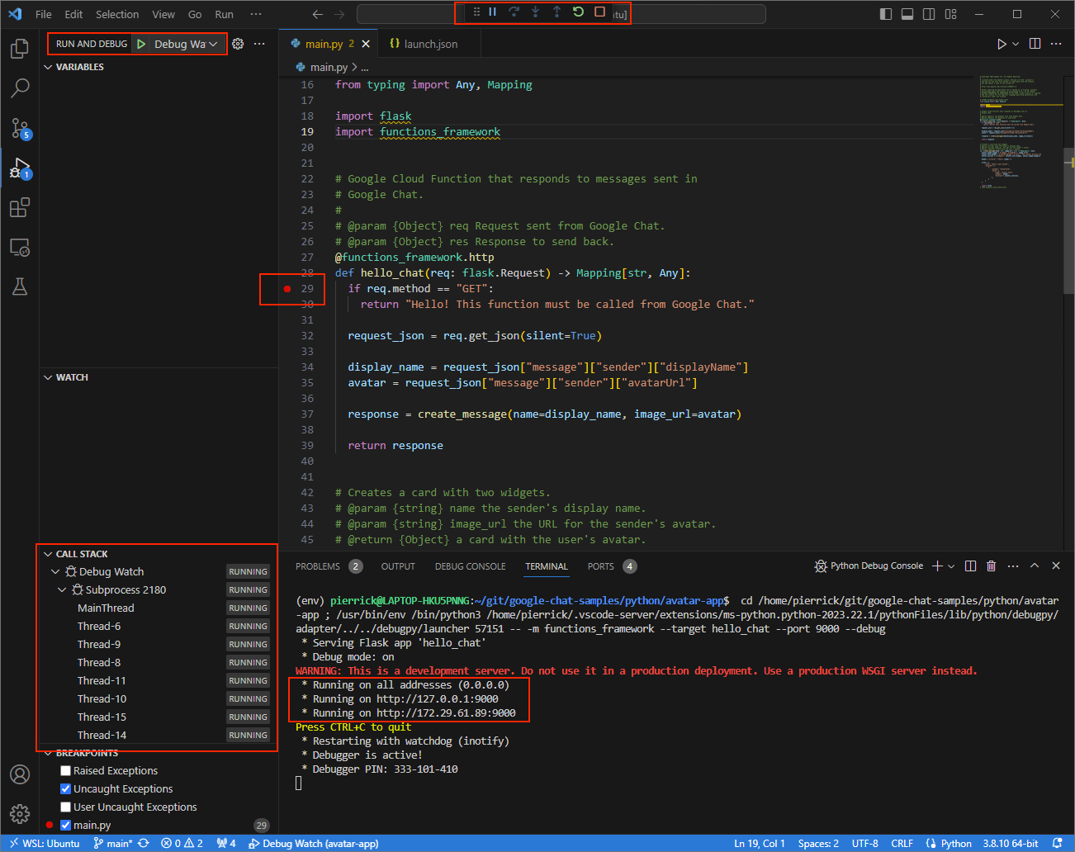Clear the terminal with the trash icon
Screen dimensions: 1075x852
click(991, 566)
